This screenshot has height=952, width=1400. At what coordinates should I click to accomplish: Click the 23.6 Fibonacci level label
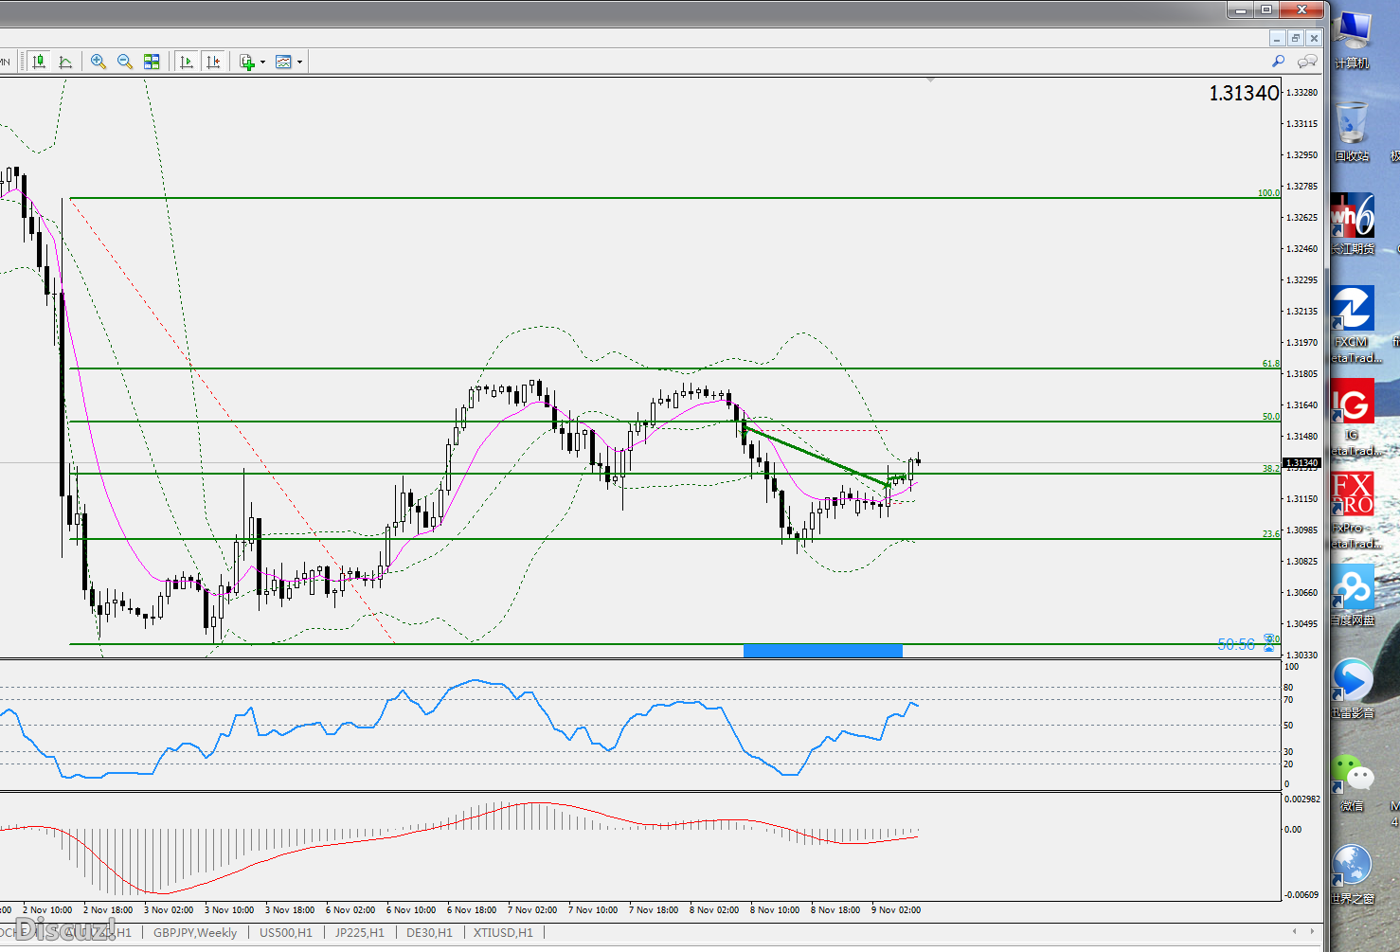pos(1271,534)
